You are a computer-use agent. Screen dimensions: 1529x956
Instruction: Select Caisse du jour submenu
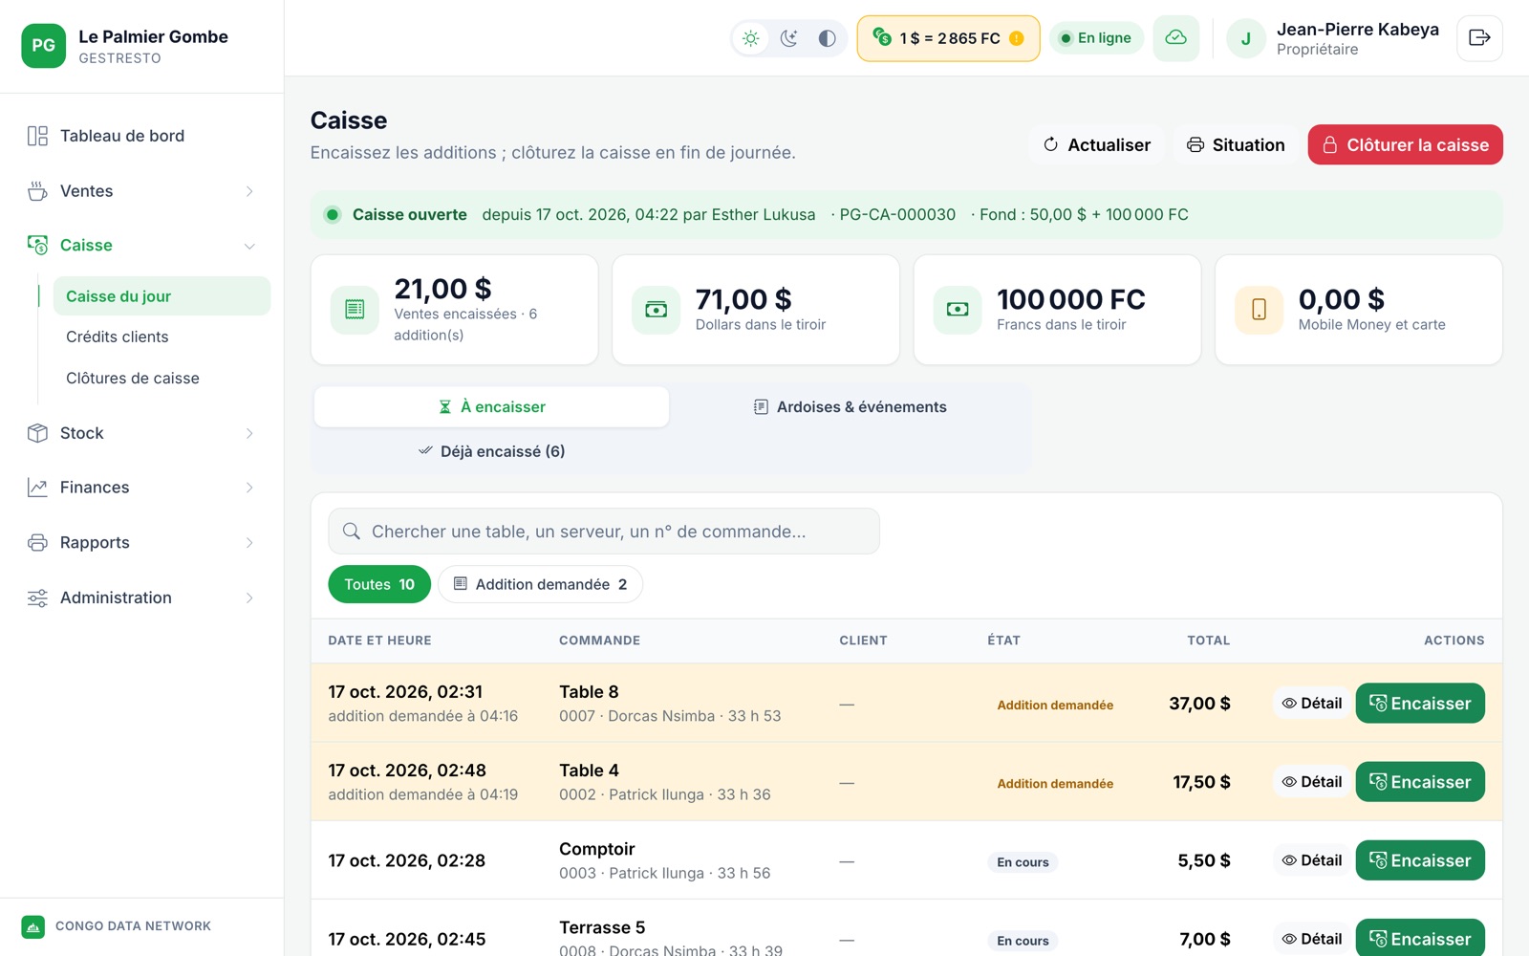coord(162,296)
